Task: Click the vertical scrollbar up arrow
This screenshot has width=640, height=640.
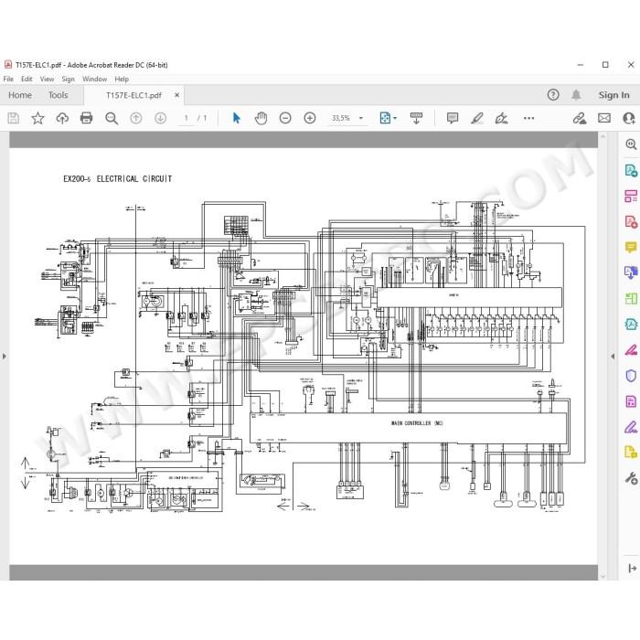Action: 603,136
